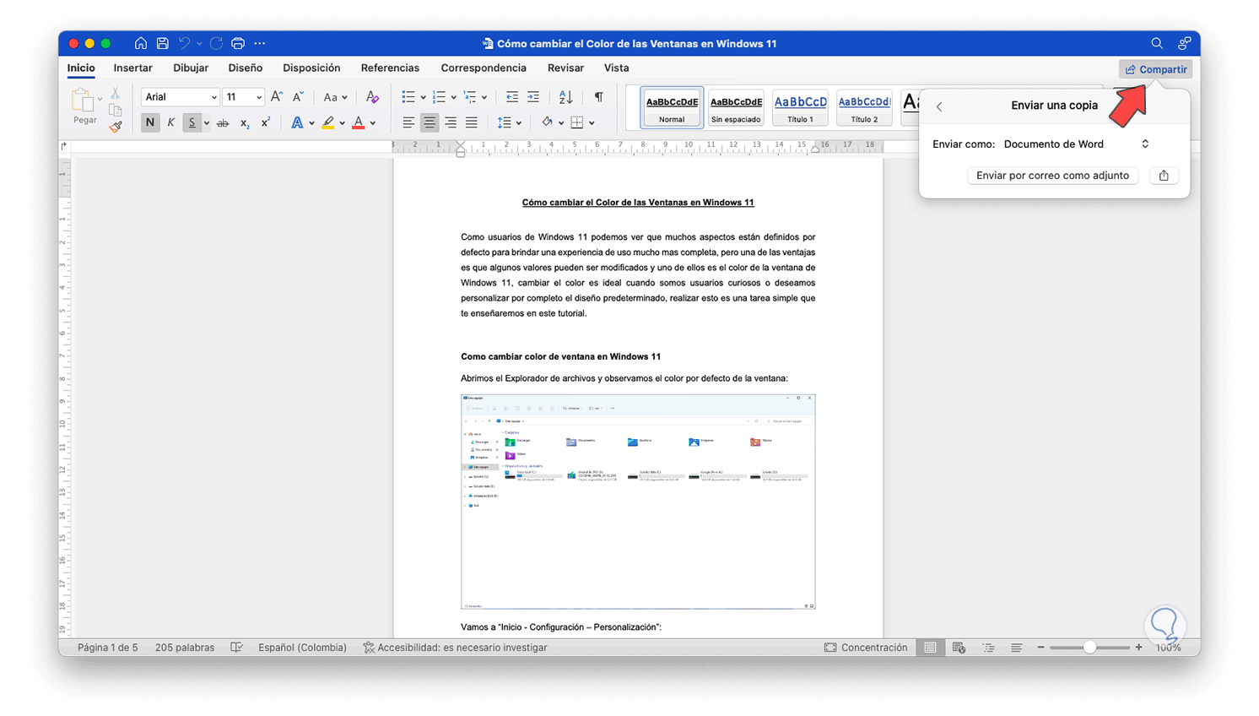Select the Format Painter brush
The height and width of the screenshot is (716, 1259).
(116, 127)
